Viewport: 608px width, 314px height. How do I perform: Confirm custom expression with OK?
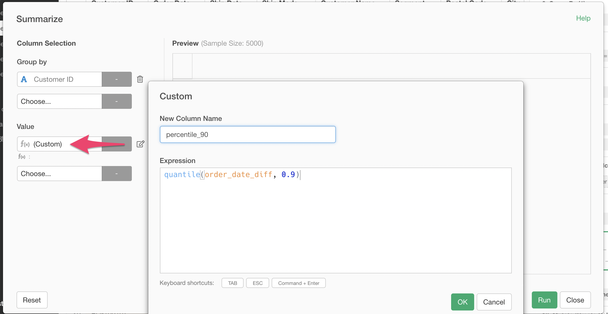[x=462, y=302]
